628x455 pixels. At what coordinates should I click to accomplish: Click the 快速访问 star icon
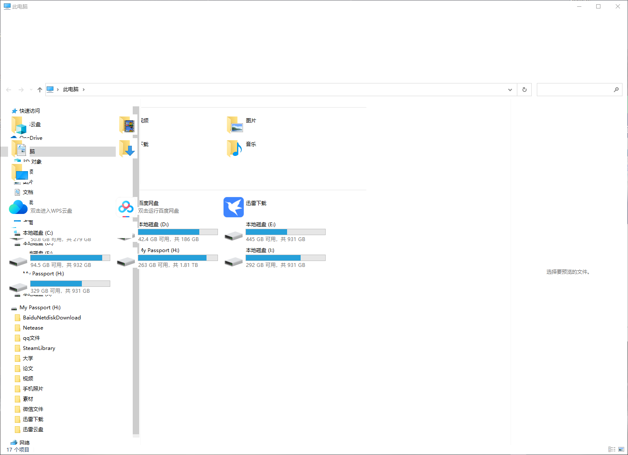[14, 111]
